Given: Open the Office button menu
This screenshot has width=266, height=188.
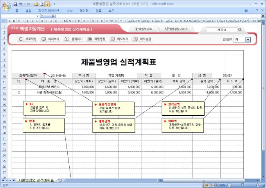Looking at the screenshot, I should pos(6,6).
